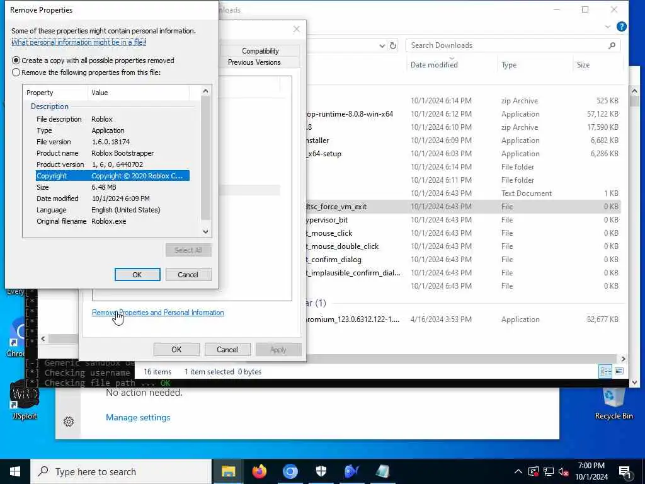The width and height of the screenshot is (645, 484).
Task: Open the notepad-like taskbar app icon
Action: coord(382,471)
